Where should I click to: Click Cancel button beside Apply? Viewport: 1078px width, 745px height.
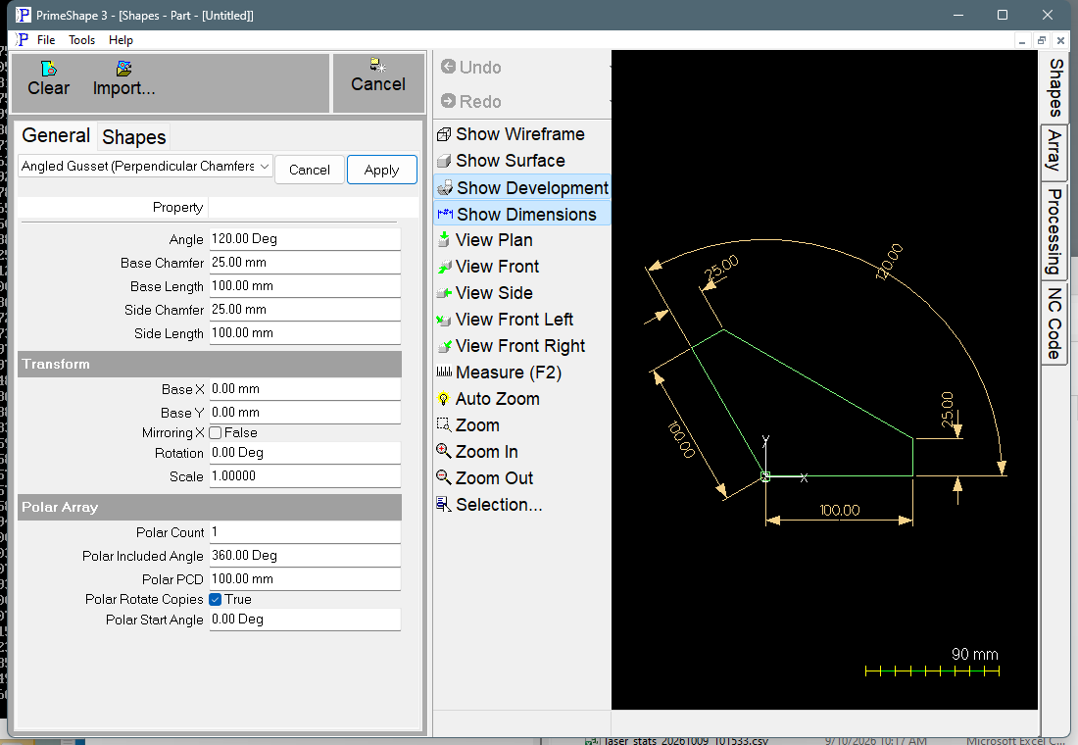[x=310, y=170]
